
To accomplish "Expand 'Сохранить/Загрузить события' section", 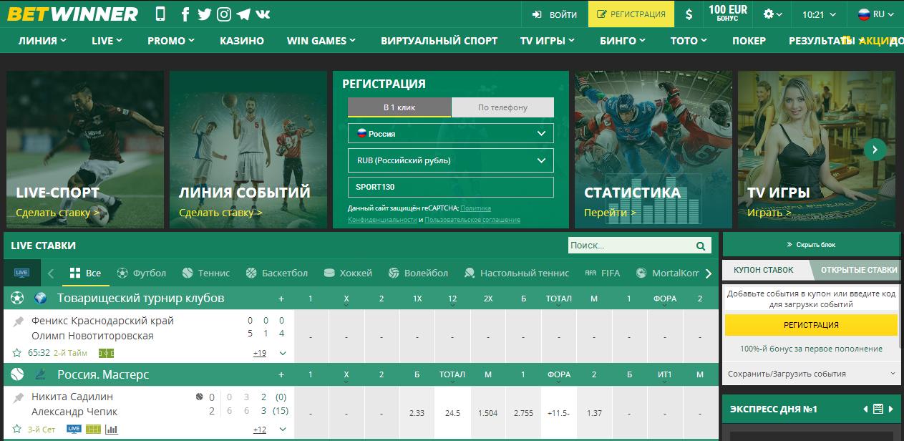I will (812, 374).
